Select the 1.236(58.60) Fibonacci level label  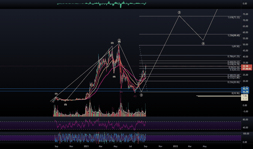point(234,35)
